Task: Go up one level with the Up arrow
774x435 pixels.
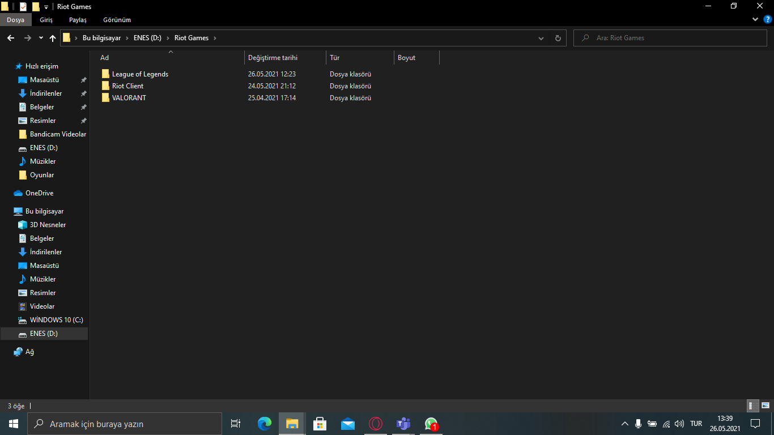Action: pyautogui.click(x=53, y=38)
